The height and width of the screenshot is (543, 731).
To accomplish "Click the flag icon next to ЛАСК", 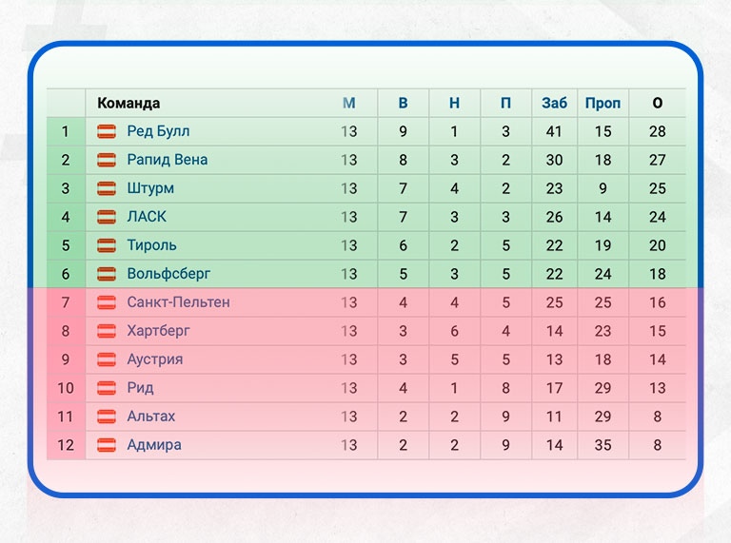I will click(107, 217).
